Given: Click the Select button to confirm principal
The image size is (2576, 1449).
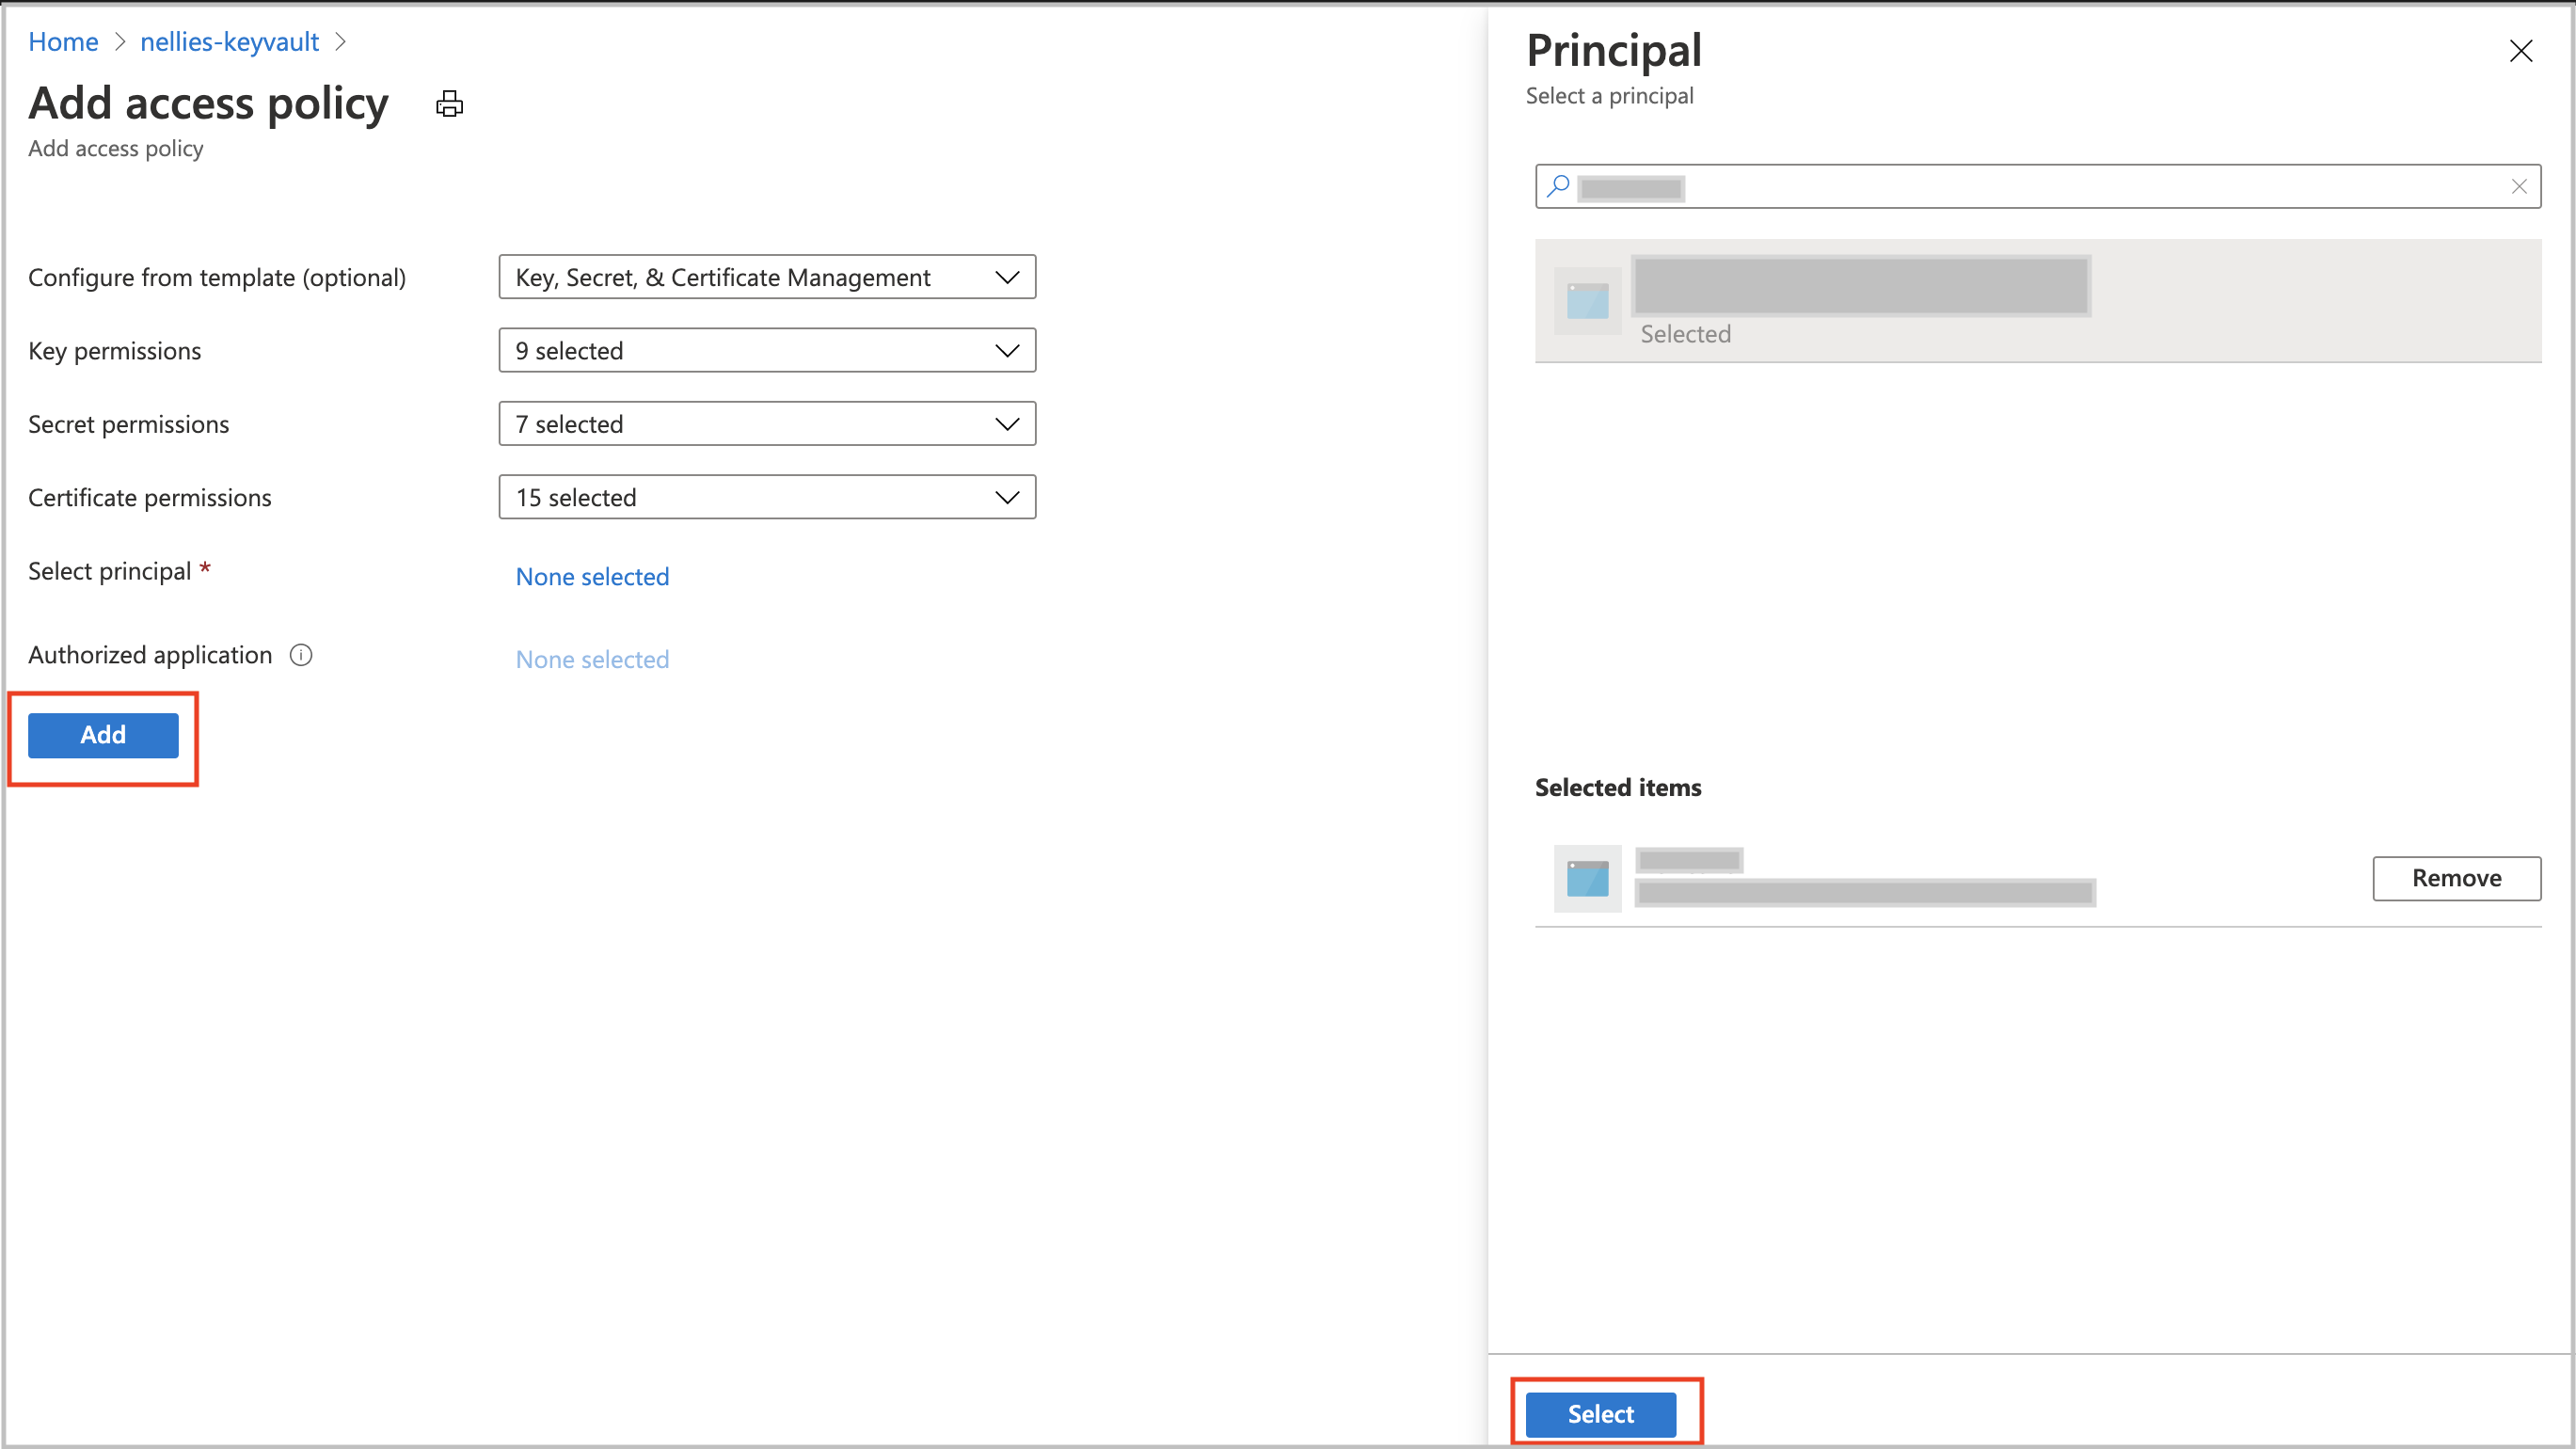Looking at the screenshot, I should (1599, 1412).
